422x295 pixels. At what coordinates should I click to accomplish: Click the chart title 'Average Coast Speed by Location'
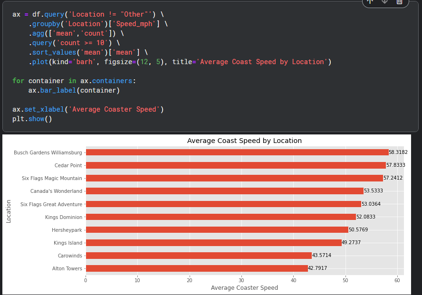tap(244, 141)
